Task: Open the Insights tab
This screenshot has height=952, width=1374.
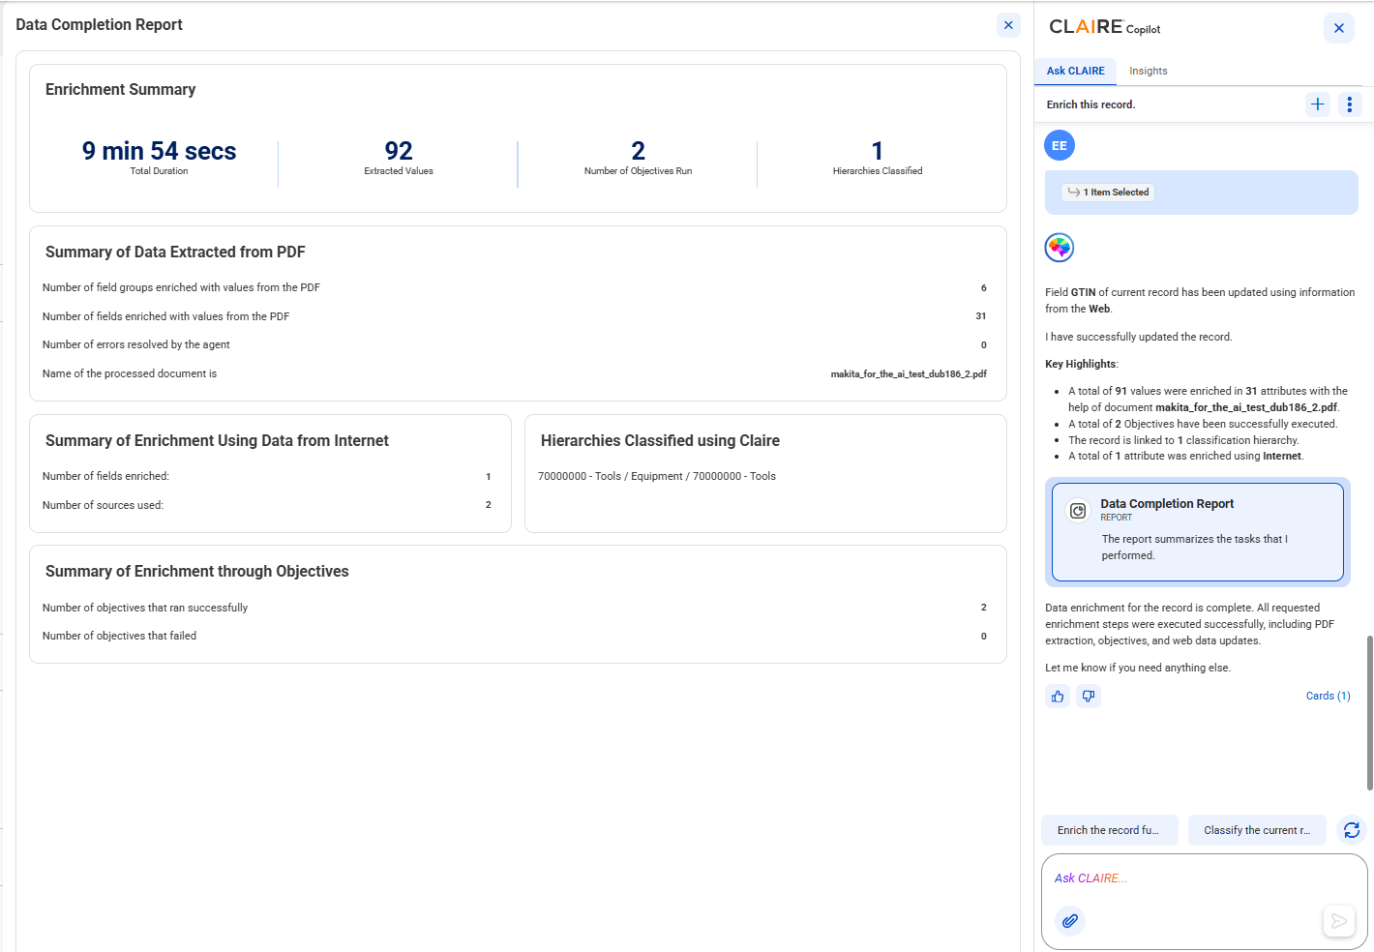Action: (1149, 71)
